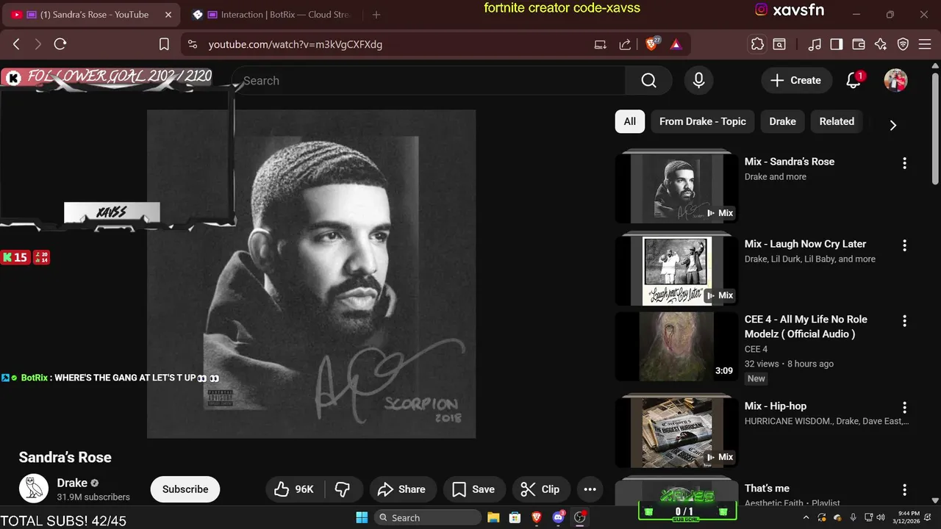Open Mix - Laugh Now Cry Later thumbnail
This screenshot has width=941, height=529.
tap(676, 271)
